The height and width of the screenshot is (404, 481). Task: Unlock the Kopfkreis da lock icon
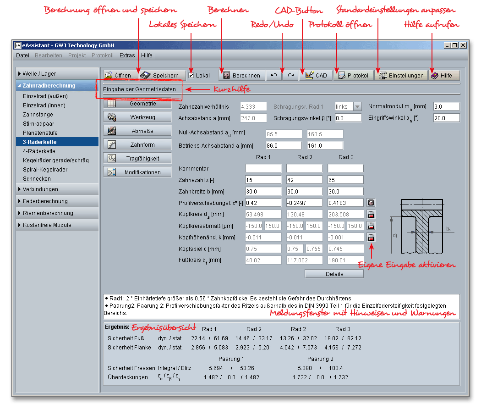coord(371,214)
